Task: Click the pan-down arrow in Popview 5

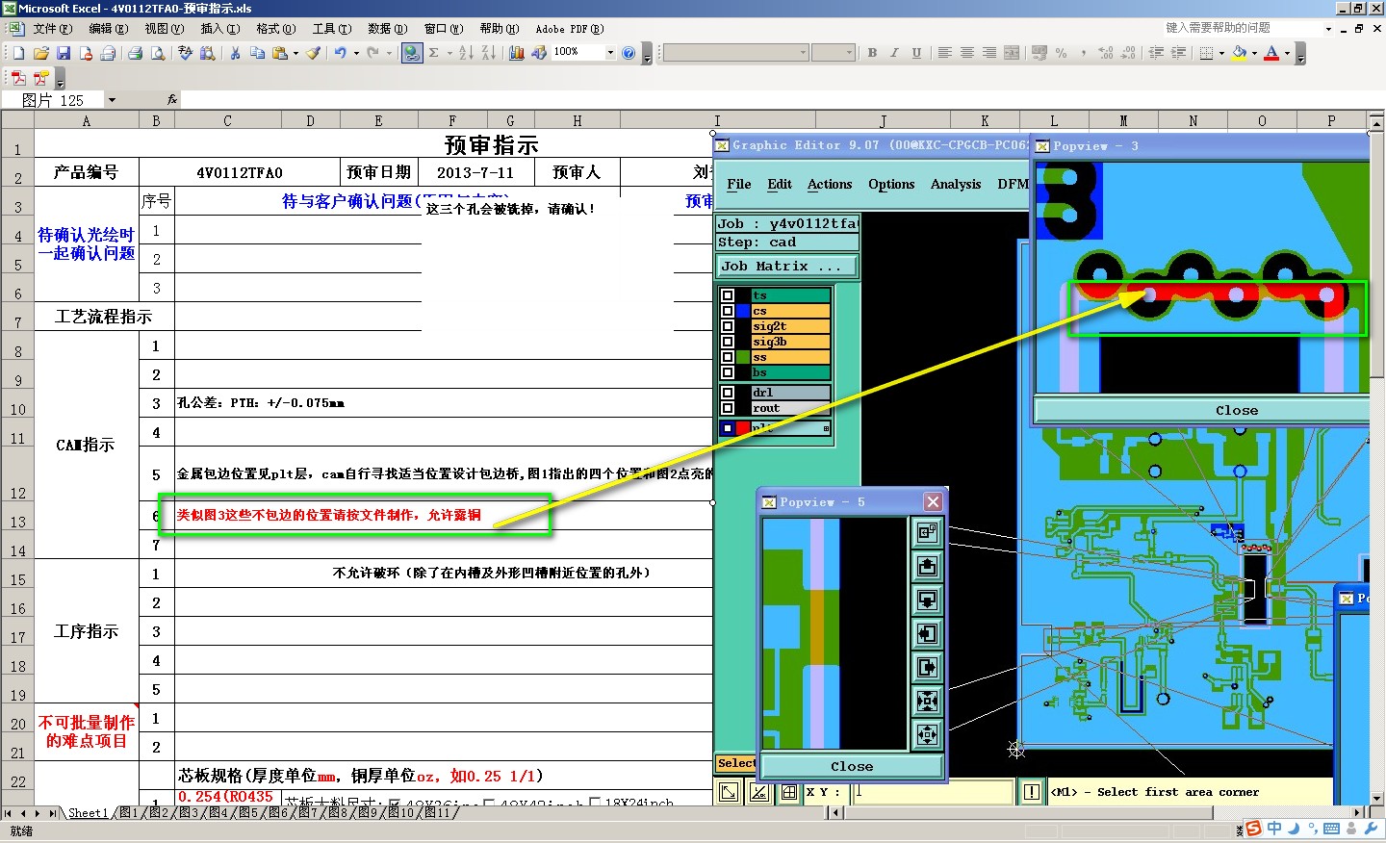Action: coord(927,600)
